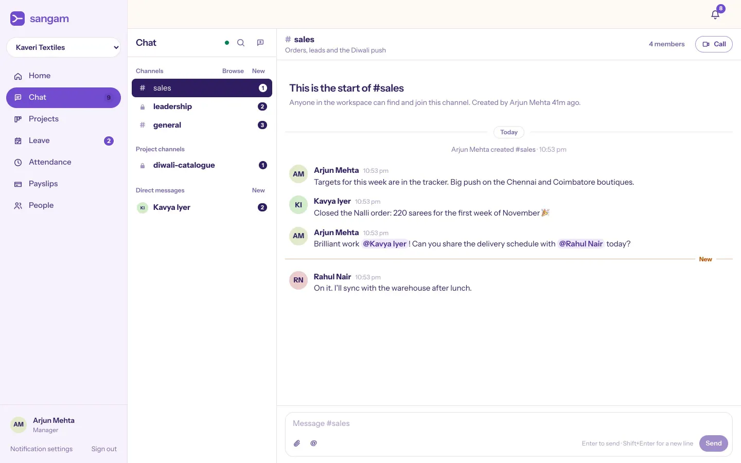Open the Kaveri Textiles workspace dropdown
The width and height of the screenshot is (741, 463).
pyautogui.click(x=64, y=47)
